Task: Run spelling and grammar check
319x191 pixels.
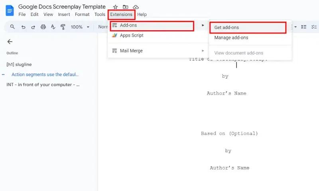Action: click(53, 27)
